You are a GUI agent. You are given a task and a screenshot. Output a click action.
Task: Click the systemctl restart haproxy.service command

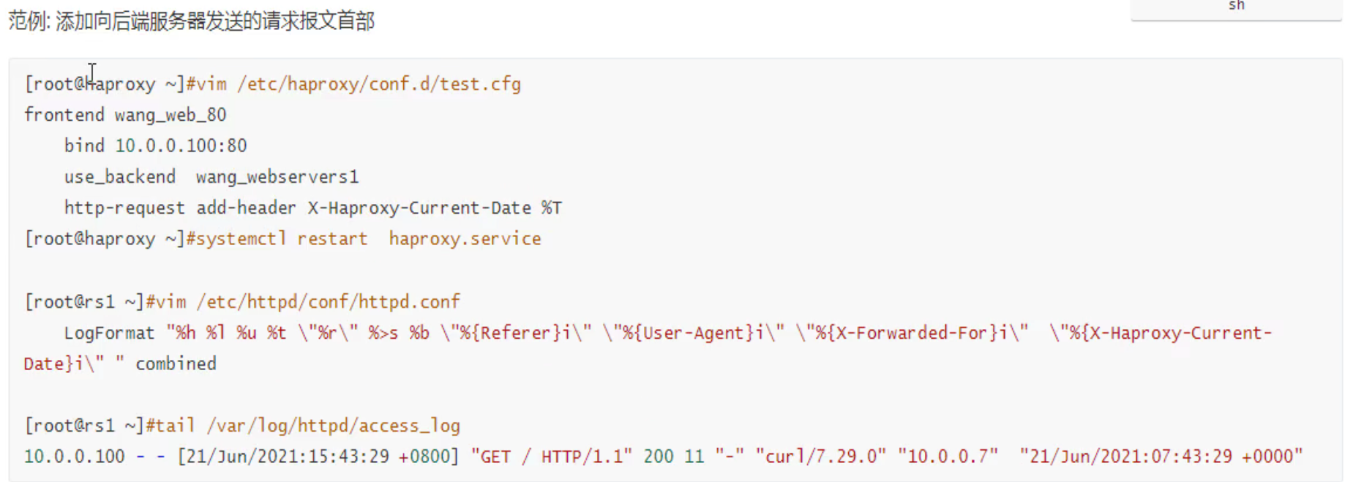click(364, 239)
